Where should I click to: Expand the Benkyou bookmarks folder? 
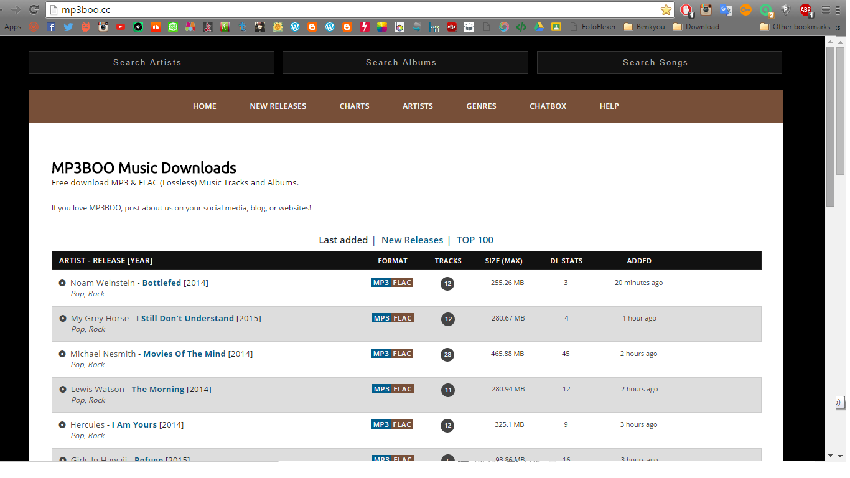point(643,27)
